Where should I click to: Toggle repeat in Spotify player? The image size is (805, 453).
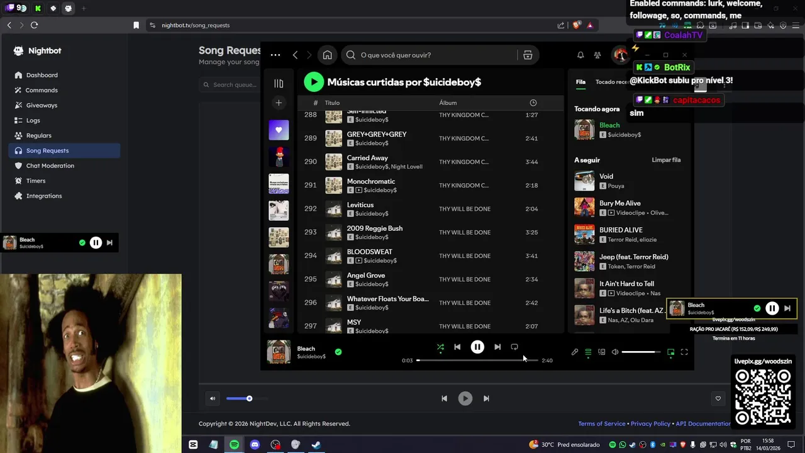(514, 347)
